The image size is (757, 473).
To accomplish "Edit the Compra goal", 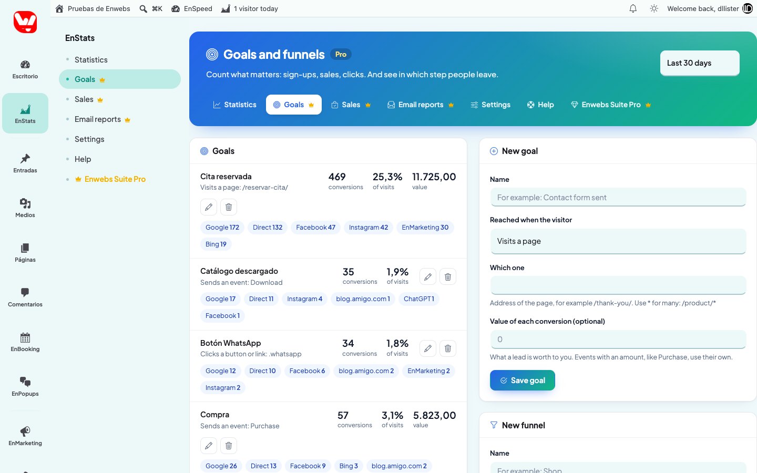I will point(209,446).
